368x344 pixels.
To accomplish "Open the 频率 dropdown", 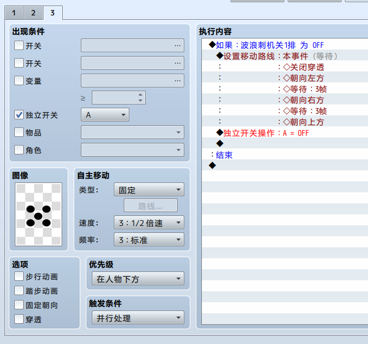I will [x=149, y=240].
